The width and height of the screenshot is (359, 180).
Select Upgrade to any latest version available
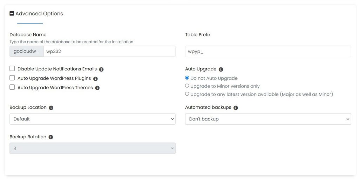point(187,94)
